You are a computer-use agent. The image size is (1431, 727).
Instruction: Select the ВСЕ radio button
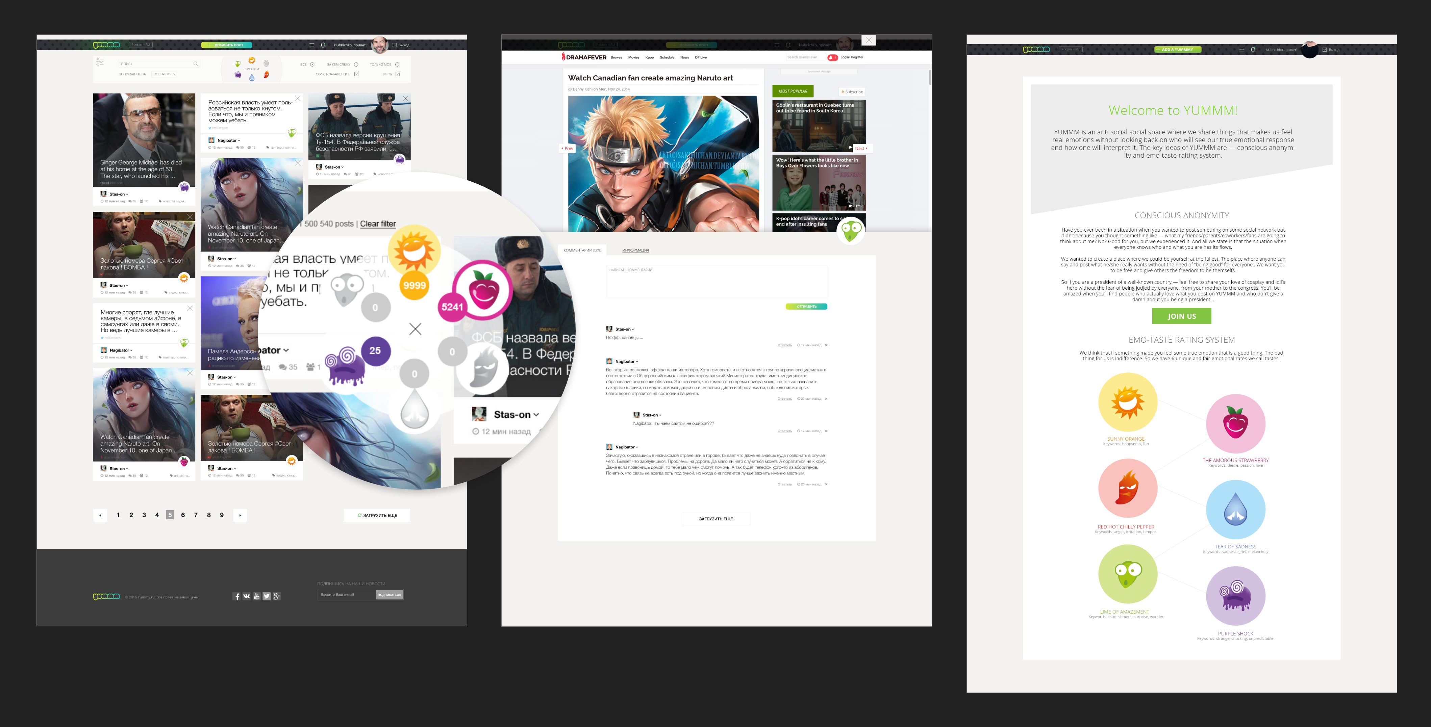coord(312,64)
